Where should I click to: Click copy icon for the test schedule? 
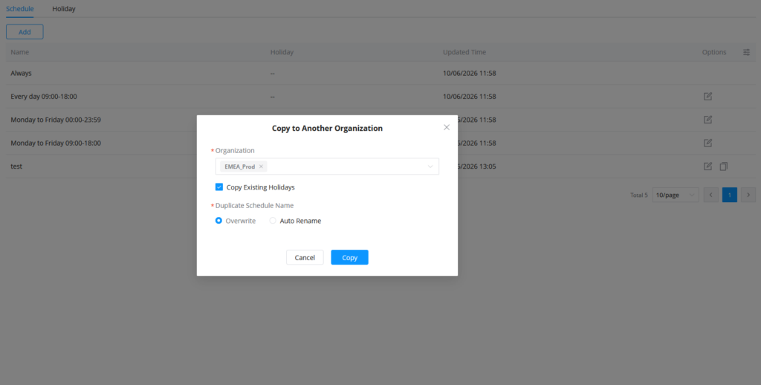click(x=723, y=166)
